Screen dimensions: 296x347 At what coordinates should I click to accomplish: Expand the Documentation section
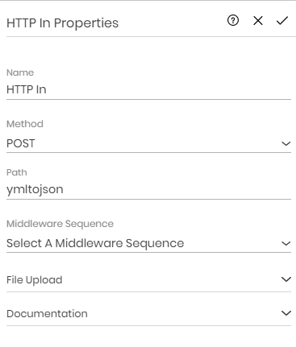(148, 313)
